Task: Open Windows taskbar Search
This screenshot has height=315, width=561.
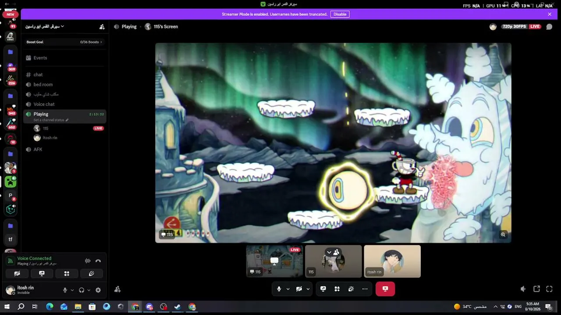Action: pos(21,307)
